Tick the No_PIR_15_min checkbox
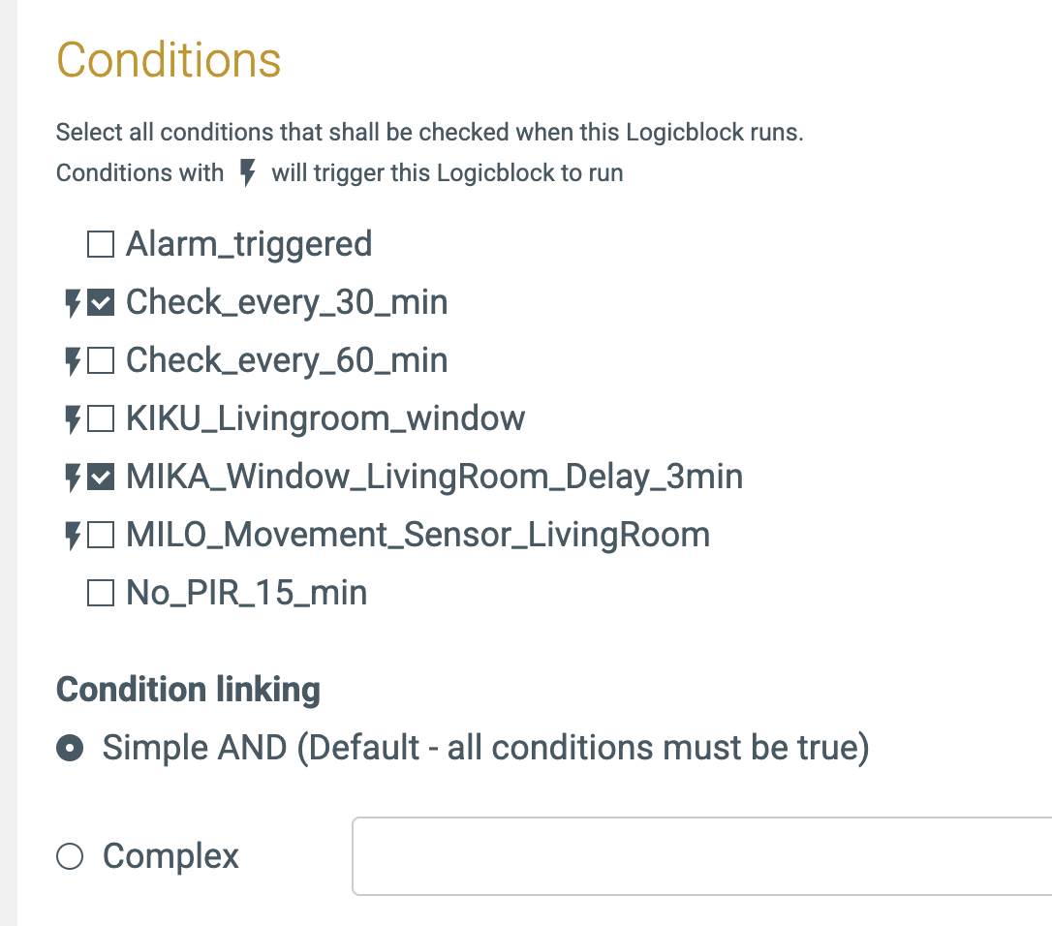Viewport: 1052px width, 926px height. click(x=101, y=593)
